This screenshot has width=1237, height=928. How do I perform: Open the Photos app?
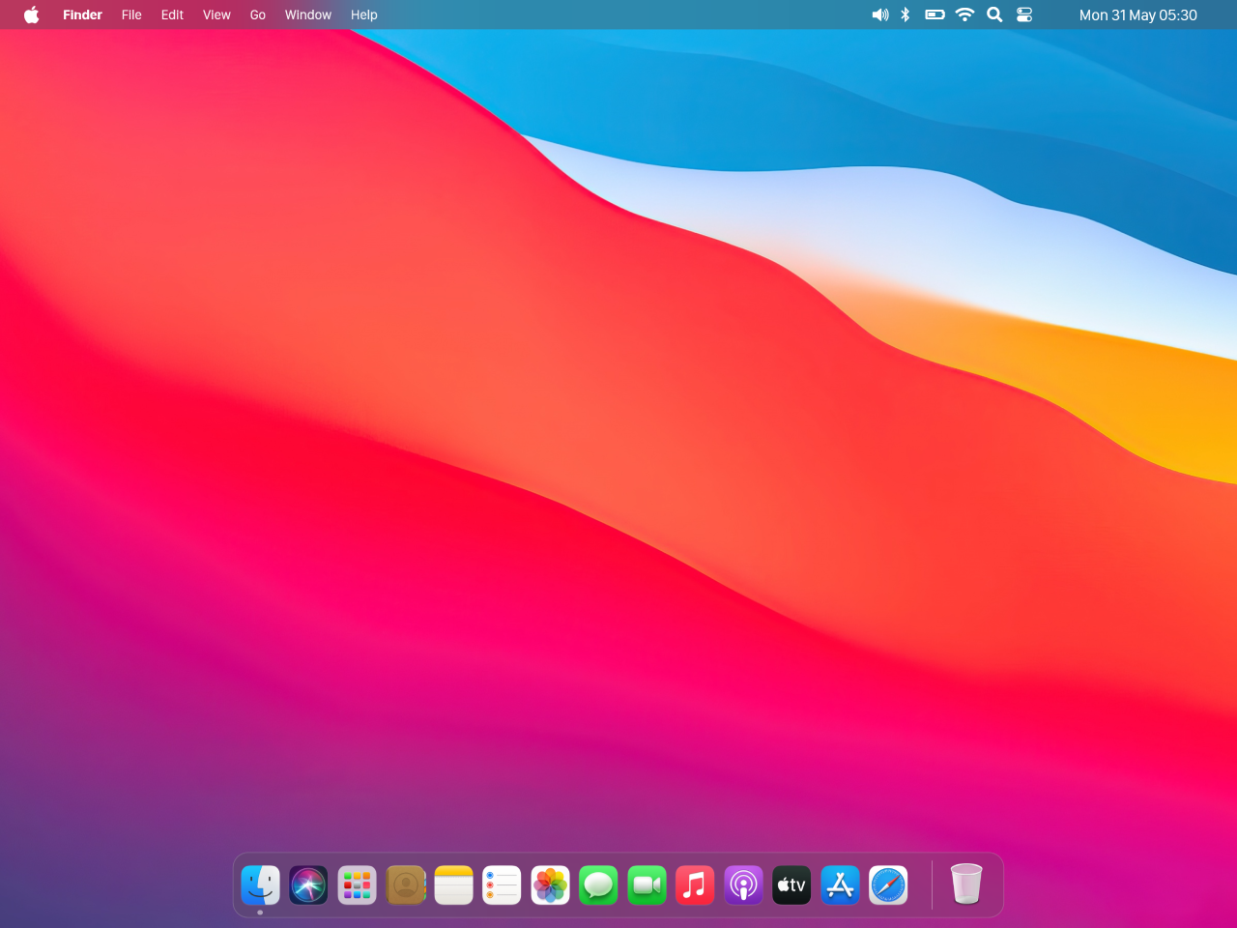[550, 884]
